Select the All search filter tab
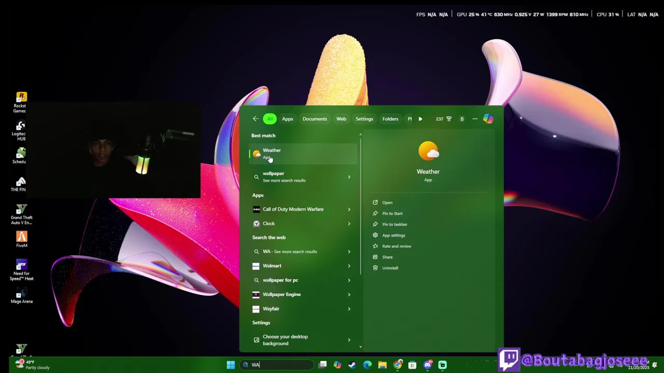 (x=270, y=119)
